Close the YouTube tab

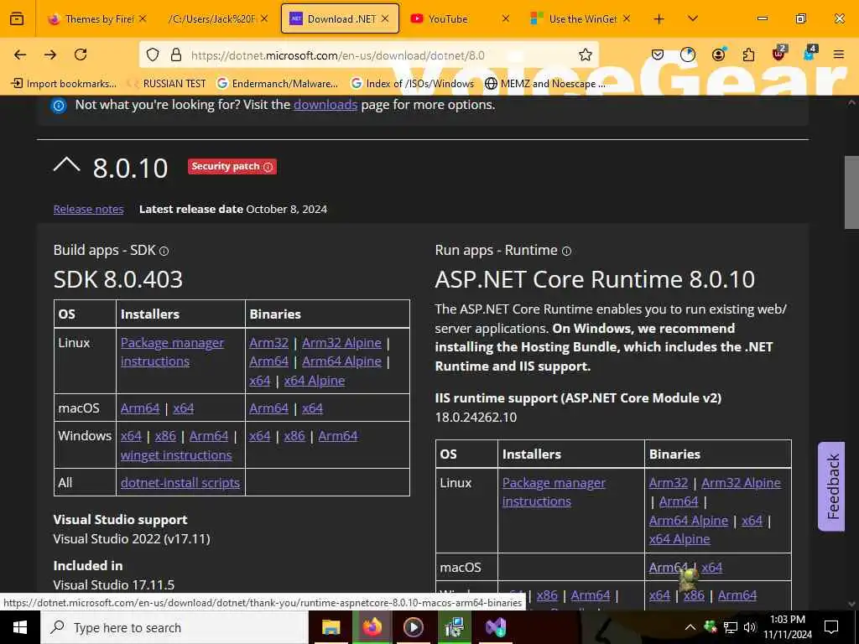click(506, 19)
